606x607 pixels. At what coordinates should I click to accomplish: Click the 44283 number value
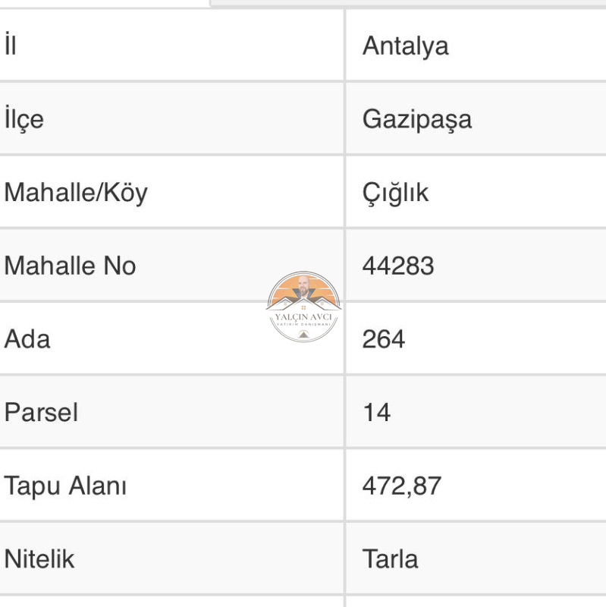398,266
